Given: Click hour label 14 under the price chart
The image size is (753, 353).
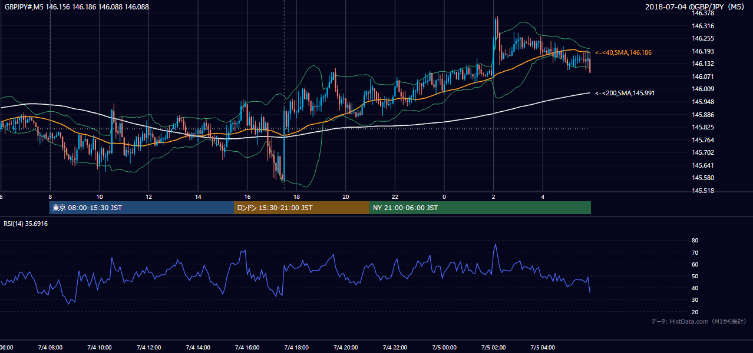Looking at the screenshot, I should tap(198, 197).
